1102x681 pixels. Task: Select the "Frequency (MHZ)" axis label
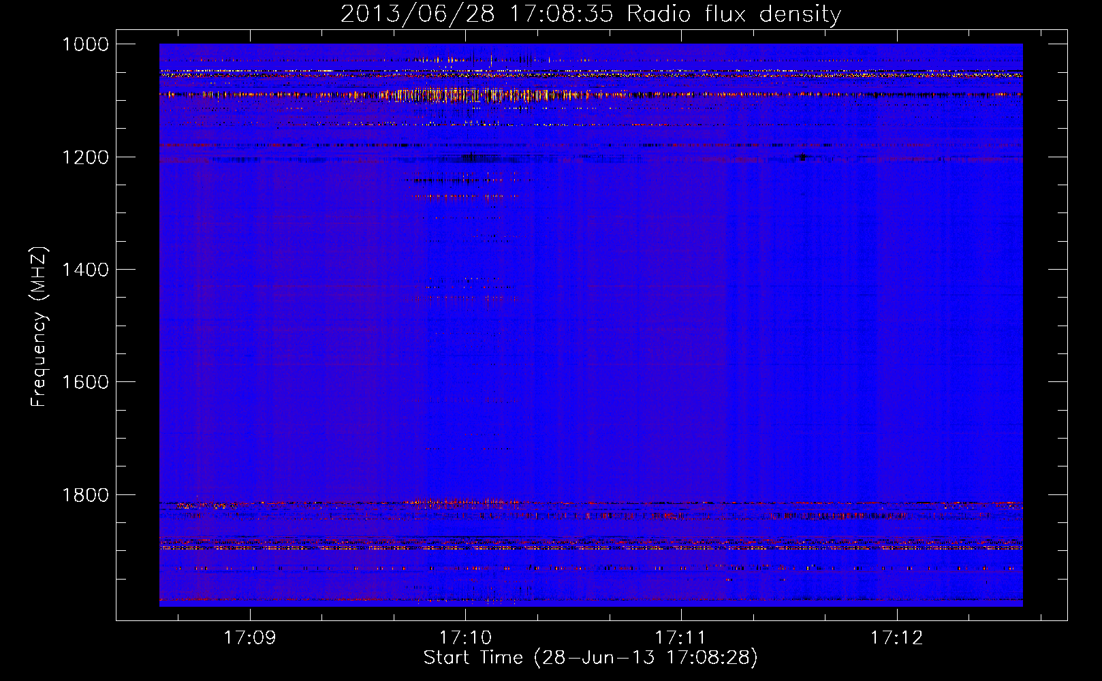click(x=40, y=327)
